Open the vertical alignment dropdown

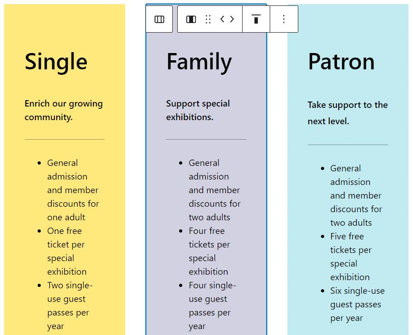(256, 19)
